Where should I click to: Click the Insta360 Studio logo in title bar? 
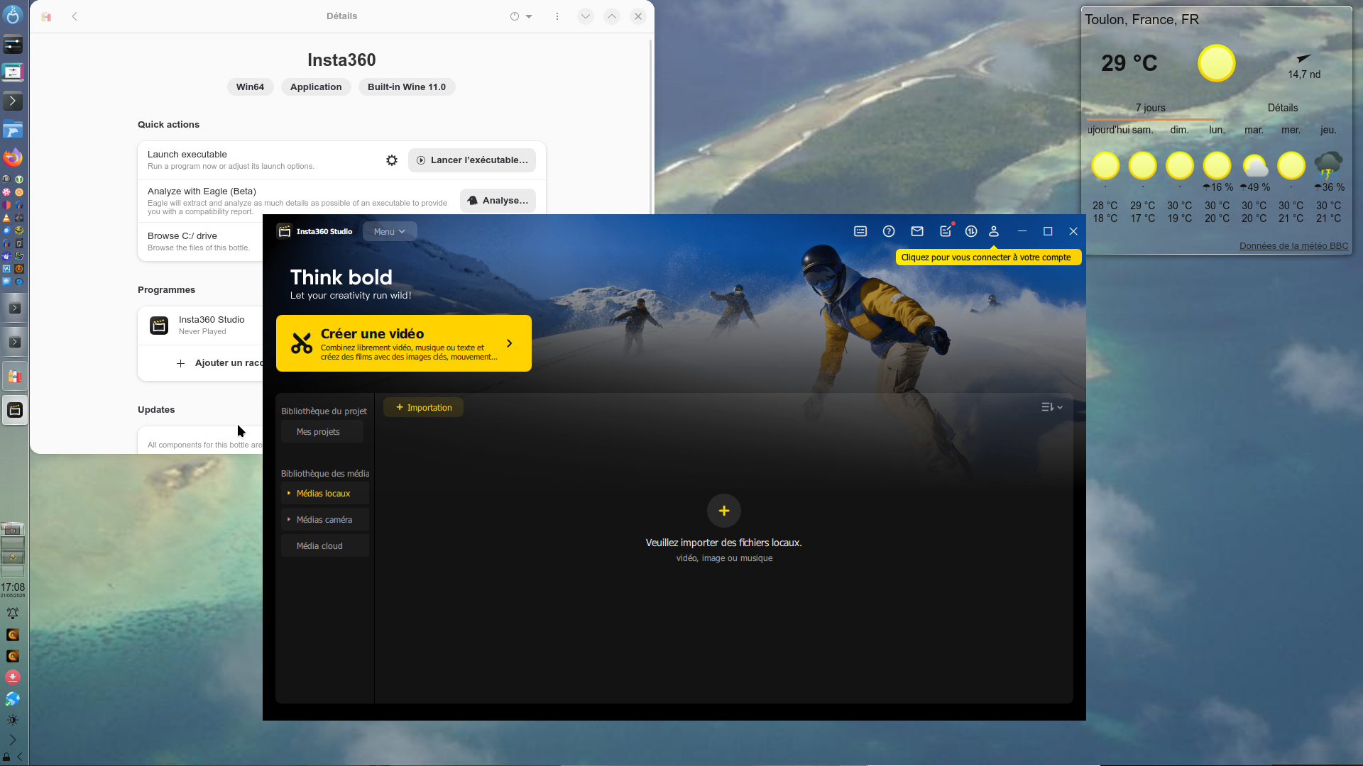(285, 231)
